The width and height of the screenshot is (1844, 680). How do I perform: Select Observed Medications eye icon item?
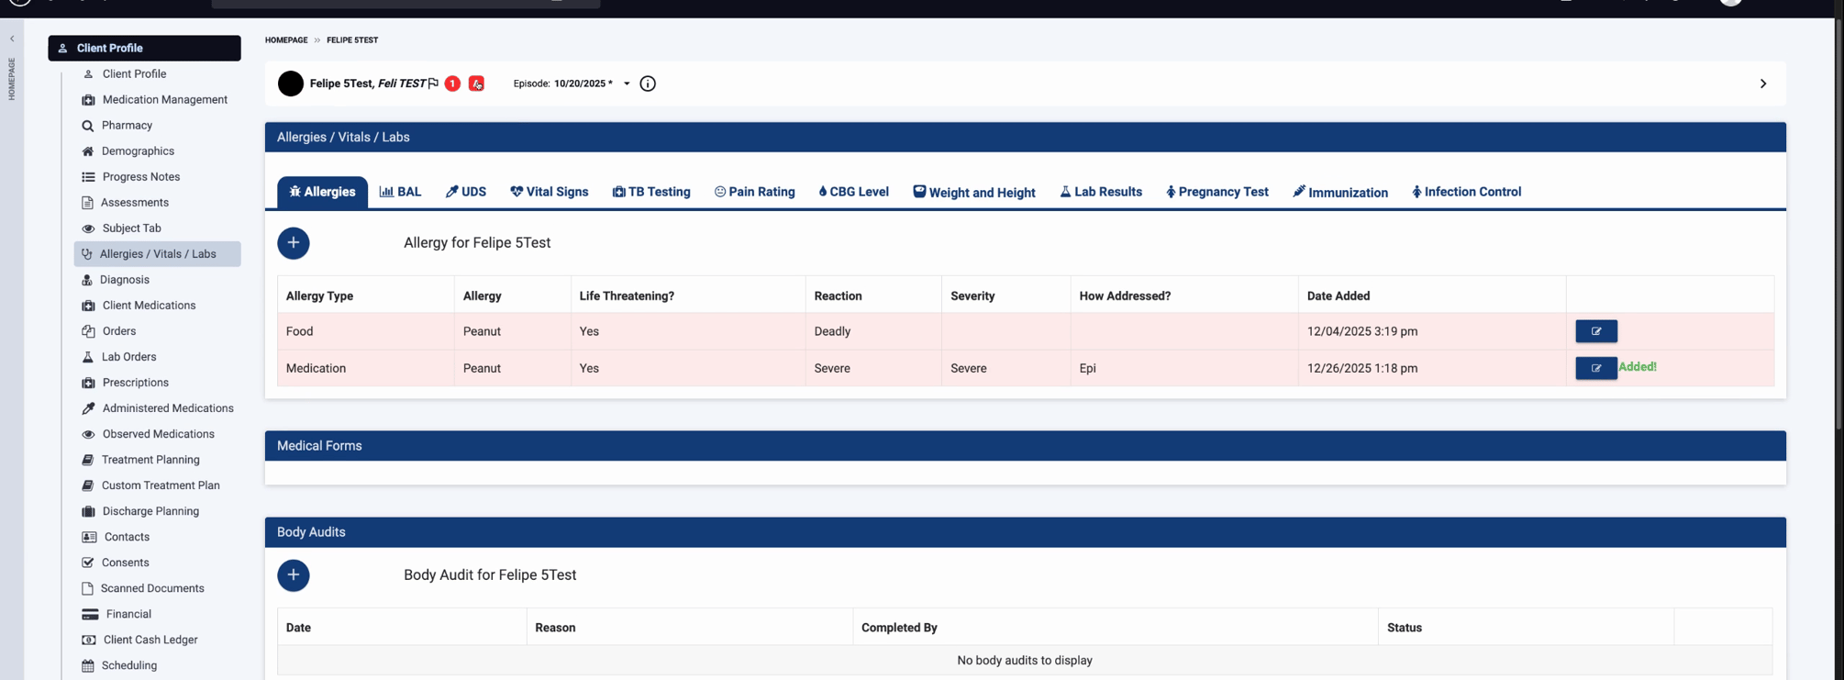coord(158,434)
